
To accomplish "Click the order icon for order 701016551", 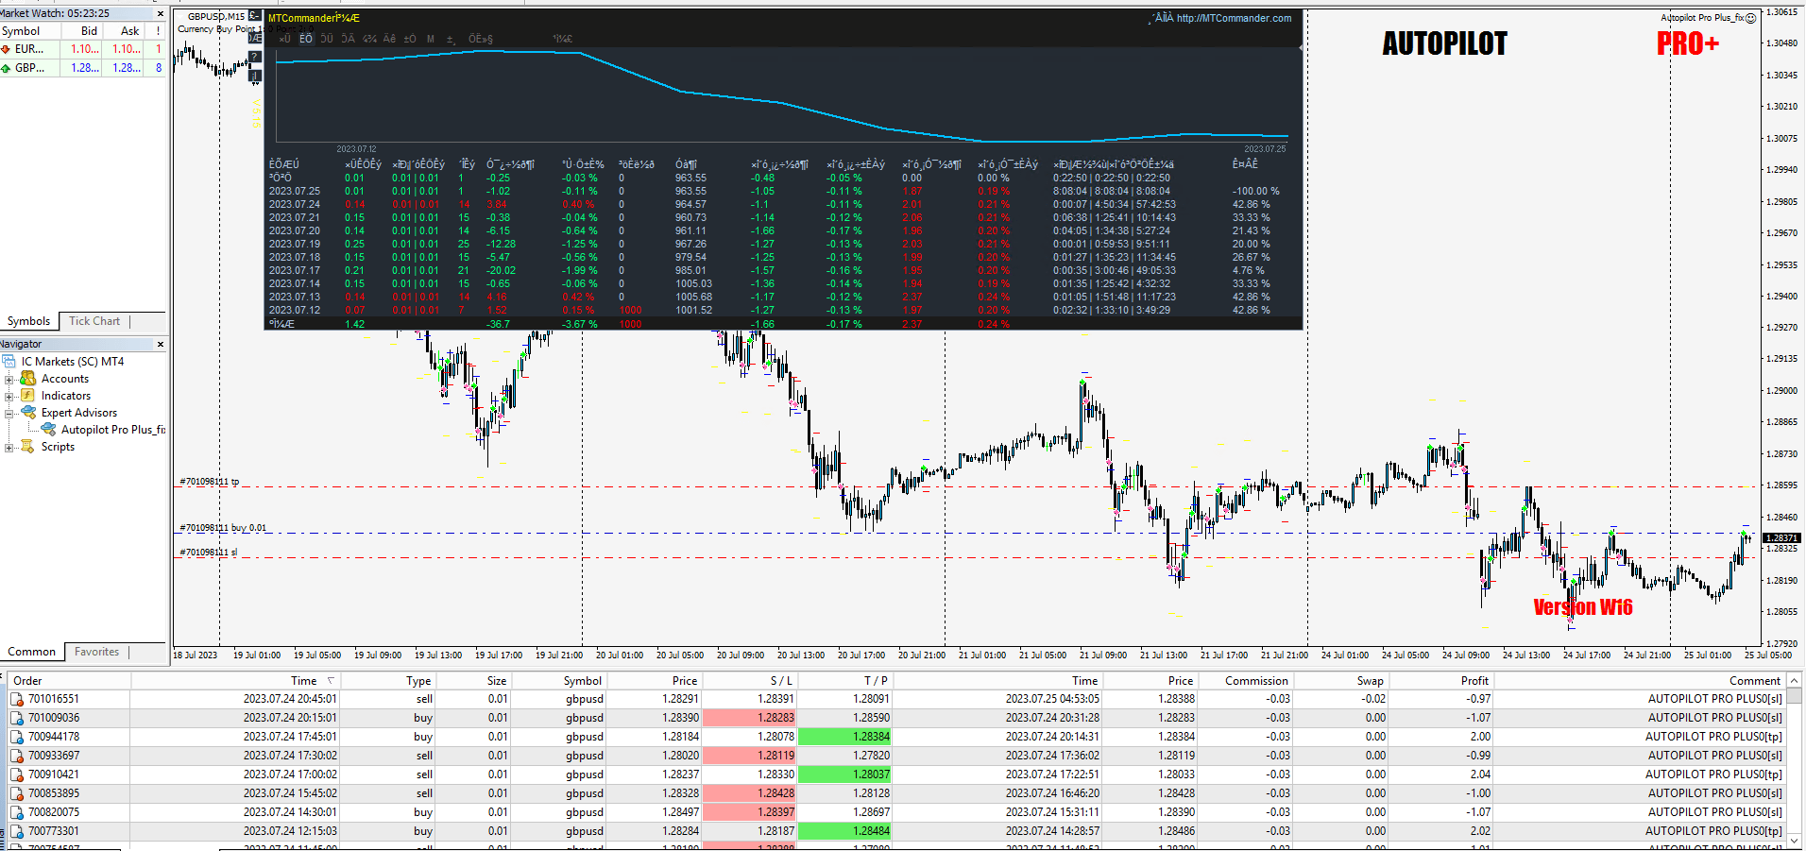I will (17, 700).
